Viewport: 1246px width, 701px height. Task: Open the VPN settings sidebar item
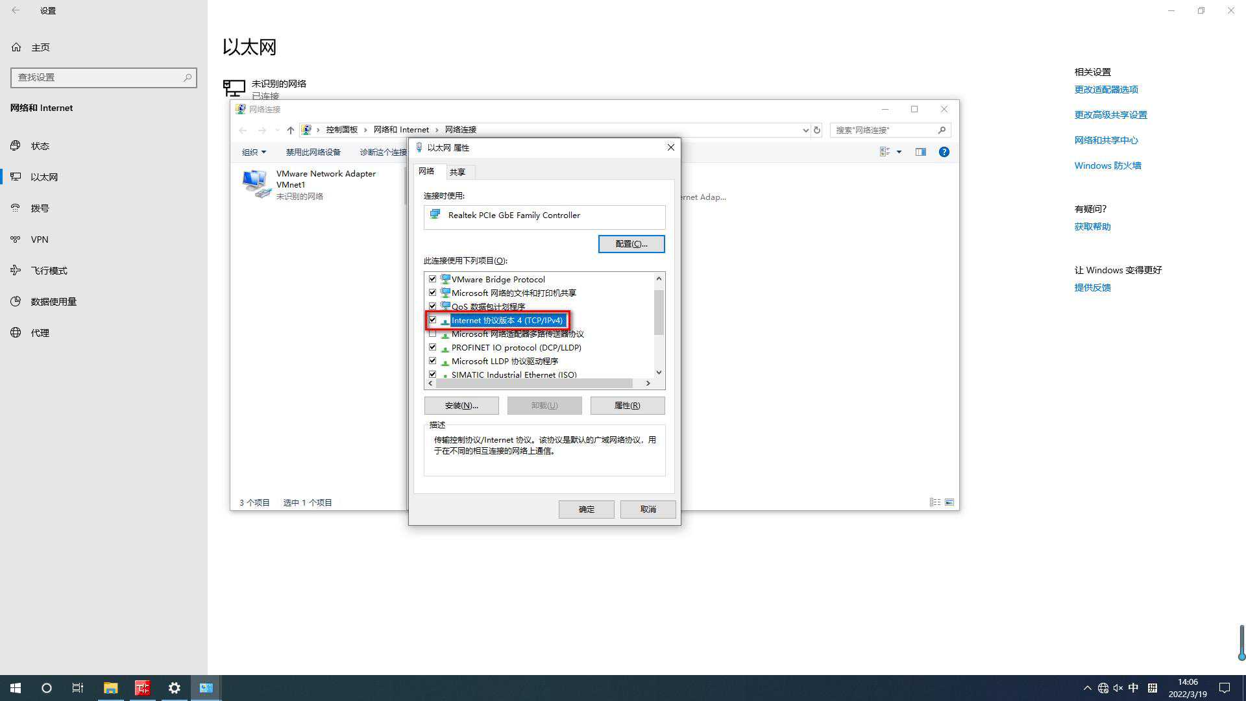[x=40, y=240]
